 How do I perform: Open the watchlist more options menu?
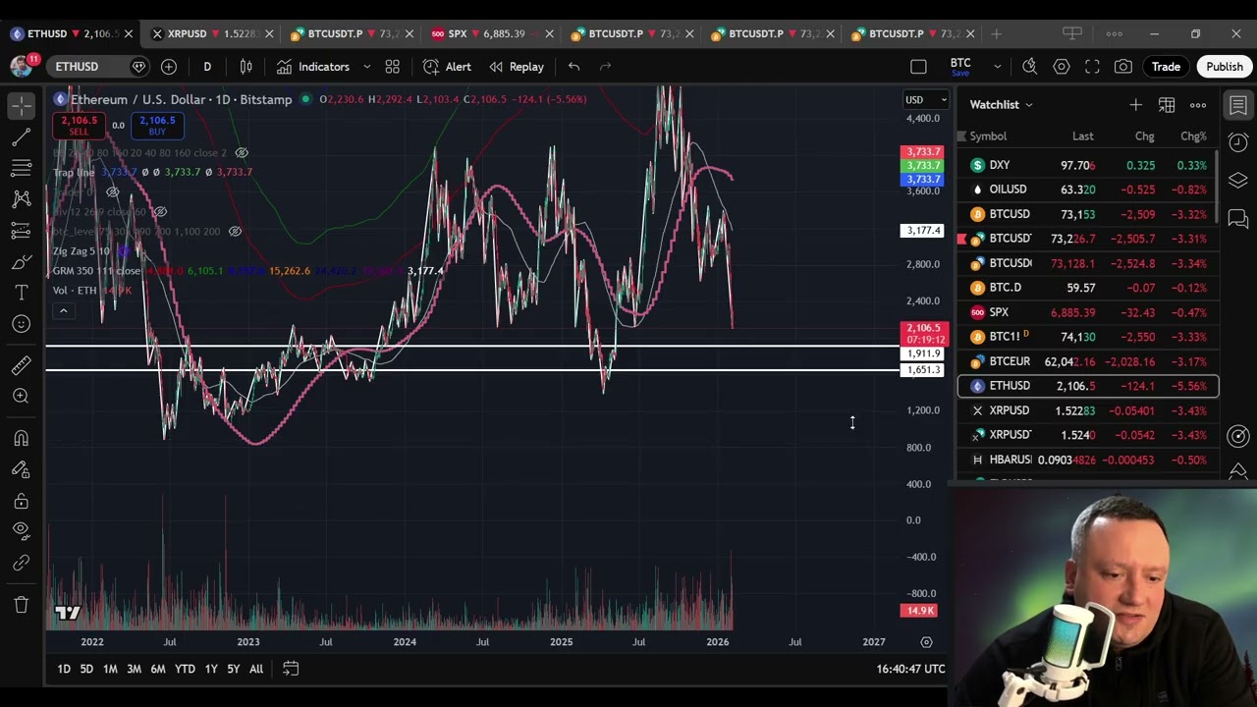(1198, 104)
